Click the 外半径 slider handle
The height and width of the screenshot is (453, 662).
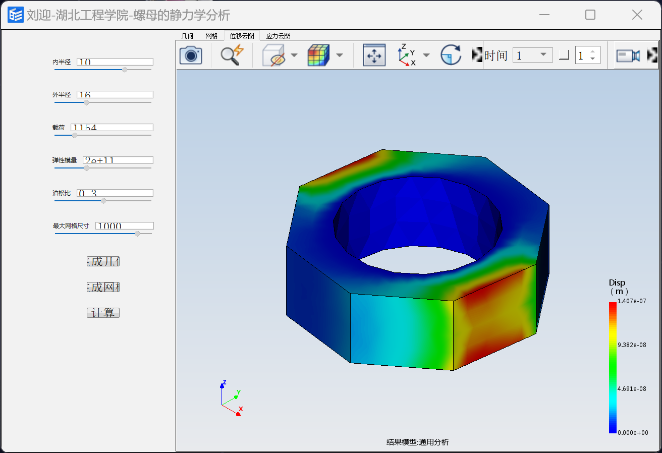pos(86,102)
